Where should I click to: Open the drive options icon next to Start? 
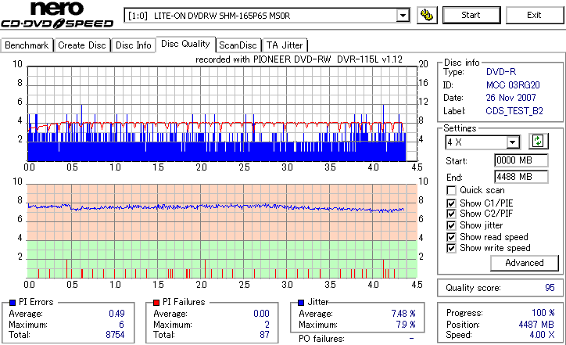pos(427,15)
